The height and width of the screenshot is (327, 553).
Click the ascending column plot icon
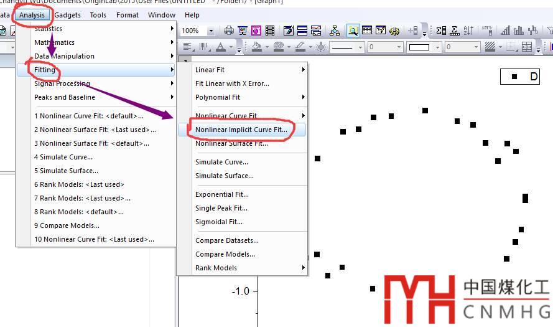505,31
